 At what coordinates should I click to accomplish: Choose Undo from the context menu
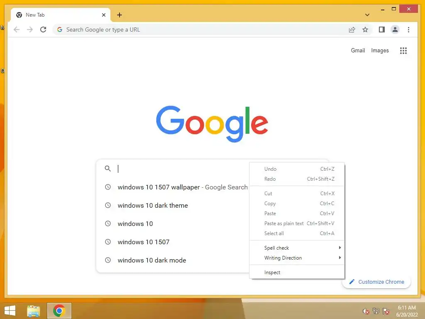297,169
